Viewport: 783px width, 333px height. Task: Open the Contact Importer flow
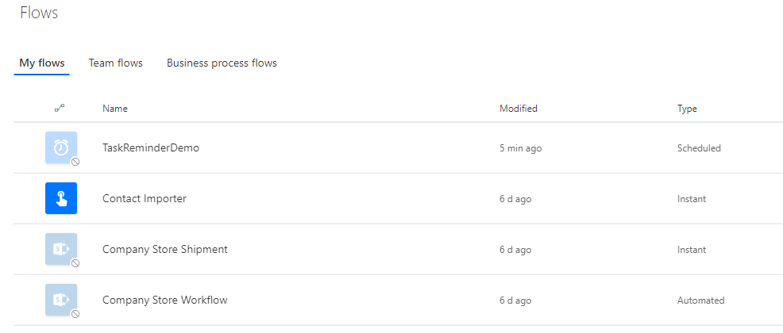[x=145, y=199]
